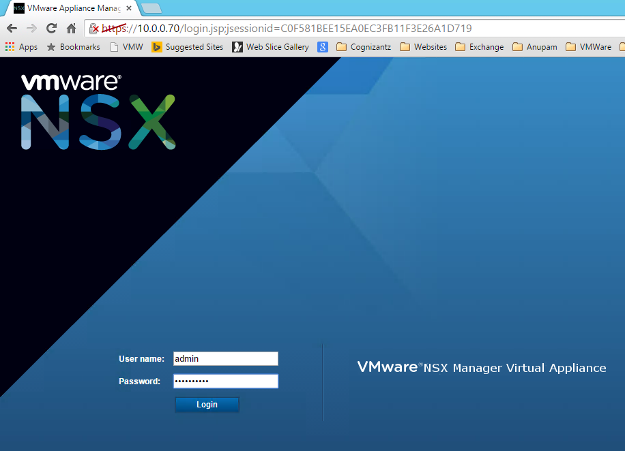Expand the Websites bookmark folder
The width and height of the screenshot is (625, 451).
click(x=423, y=47)
